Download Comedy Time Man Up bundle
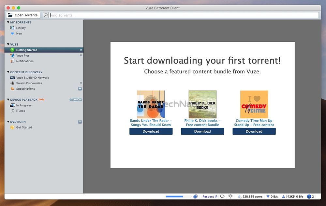The height and width of the screenshot is (206, 326). [254, 131]
